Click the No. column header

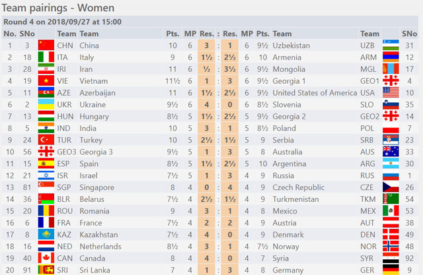[10, 34]
